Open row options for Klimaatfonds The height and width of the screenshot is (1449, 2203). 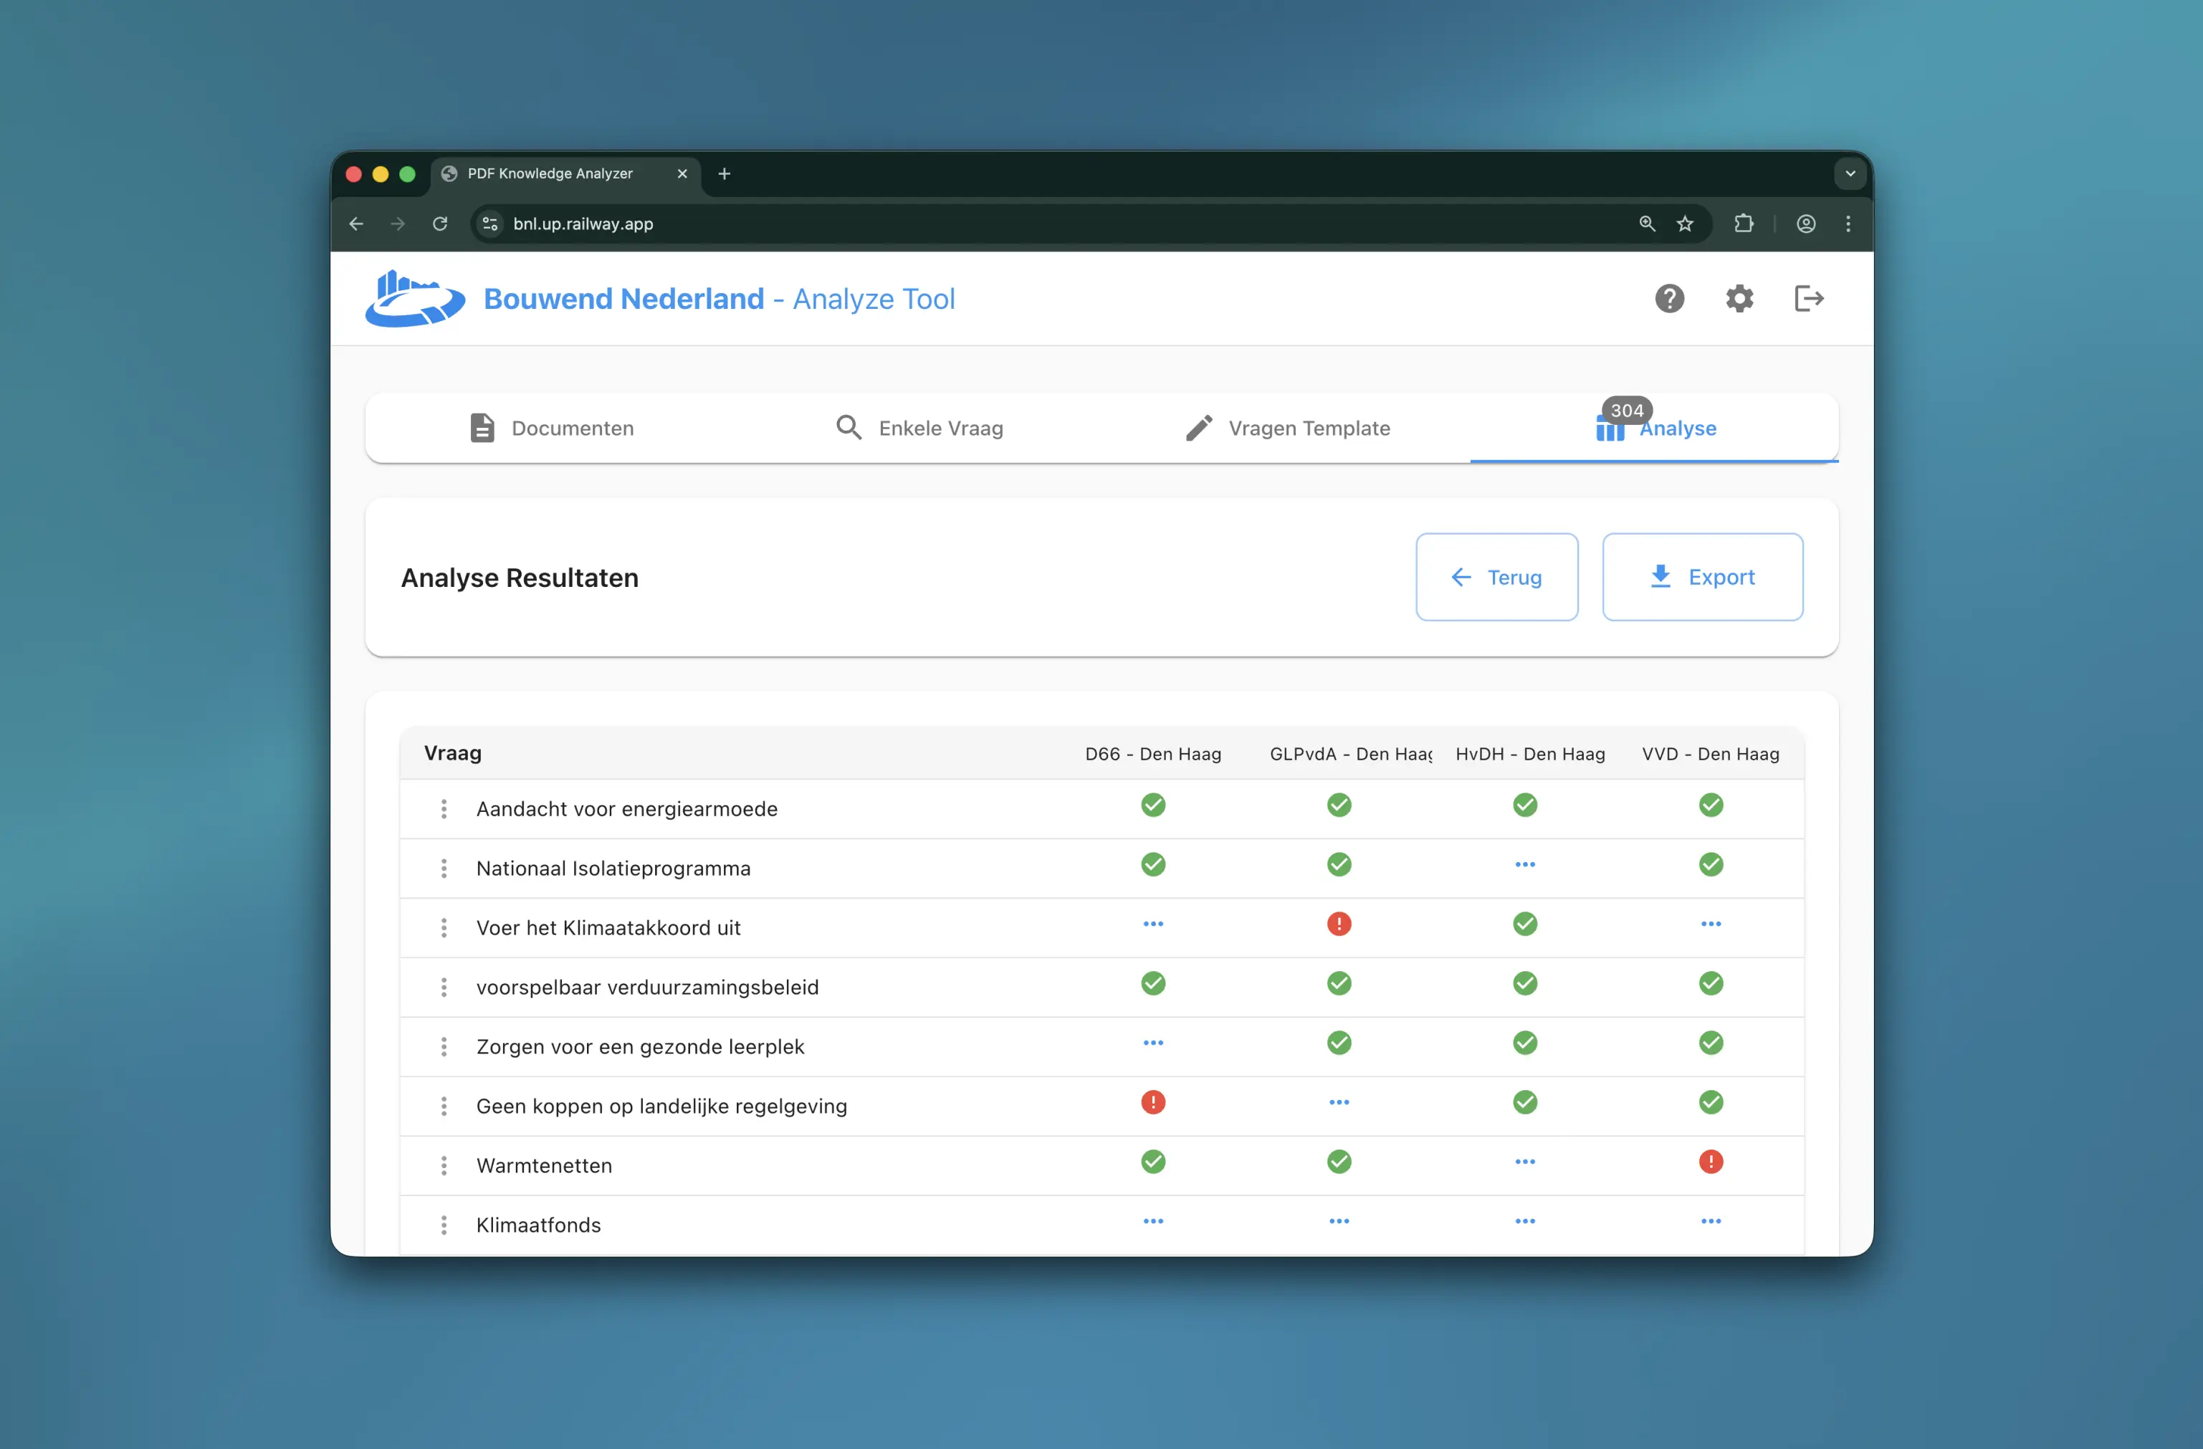[444, 1224]
